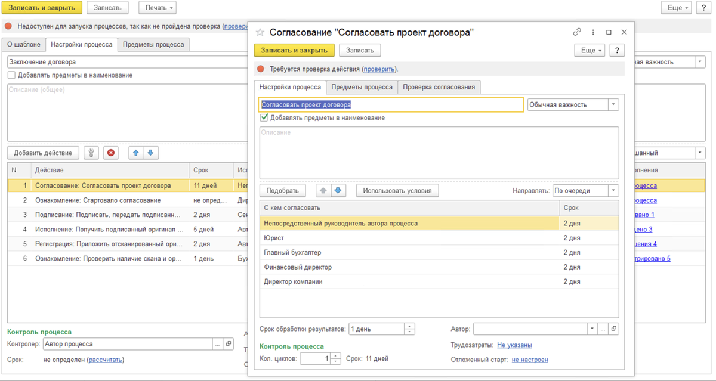Add dialog to favorites with star icon
Image resolution: width=716 pixels, height=381 pixels.
pyautogui.click(x=260, y=32)
